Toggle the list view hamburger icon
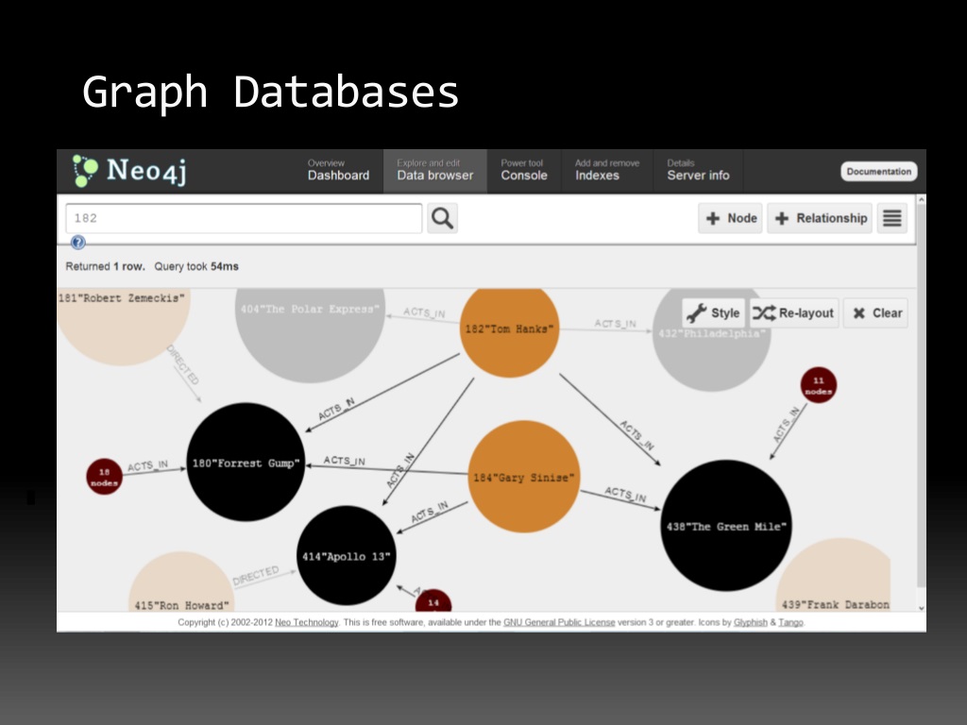 pos(891,218)
